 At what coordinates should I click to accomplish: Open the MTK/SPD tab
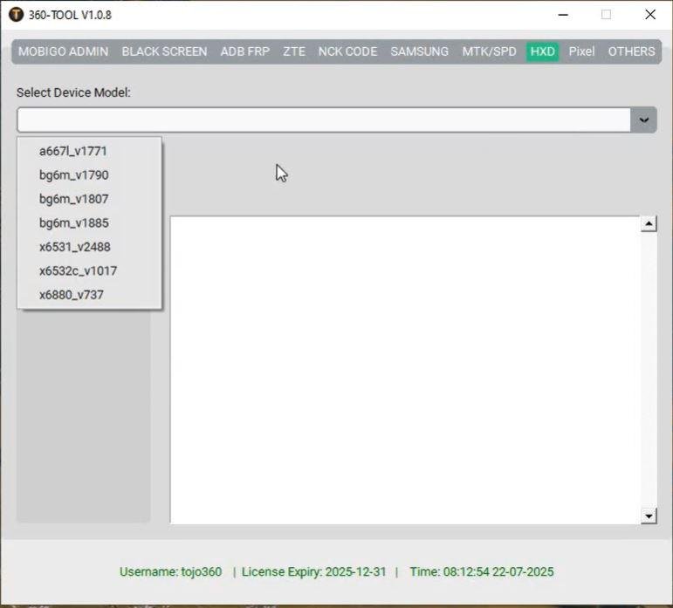point(490,51)
